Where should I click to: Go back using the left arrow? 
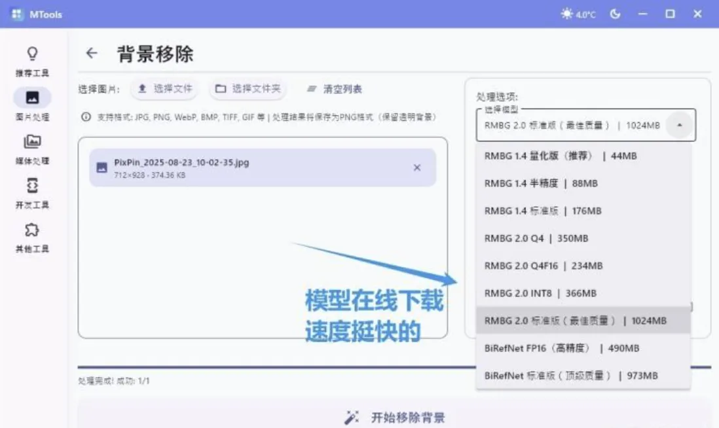tap(91, 54)
